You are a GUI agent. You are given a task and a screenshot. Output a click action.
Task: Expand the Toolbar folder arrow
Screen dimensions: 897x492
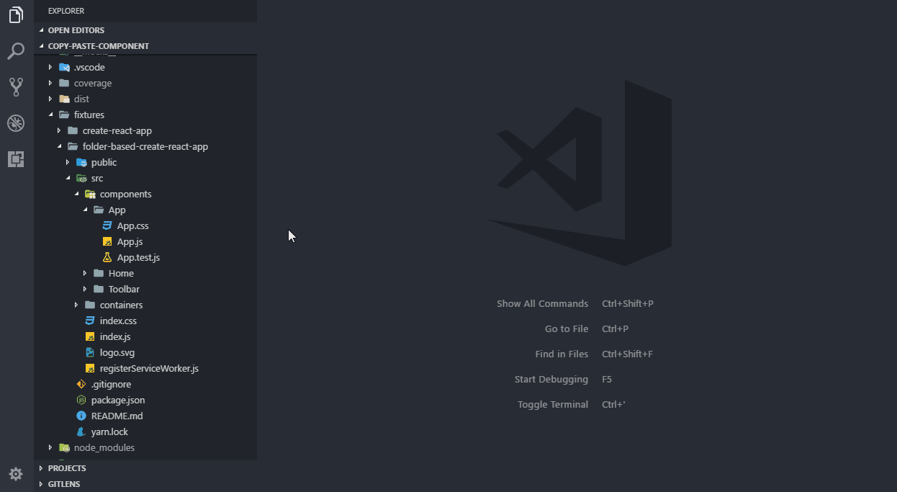click(x=85, y=289)
